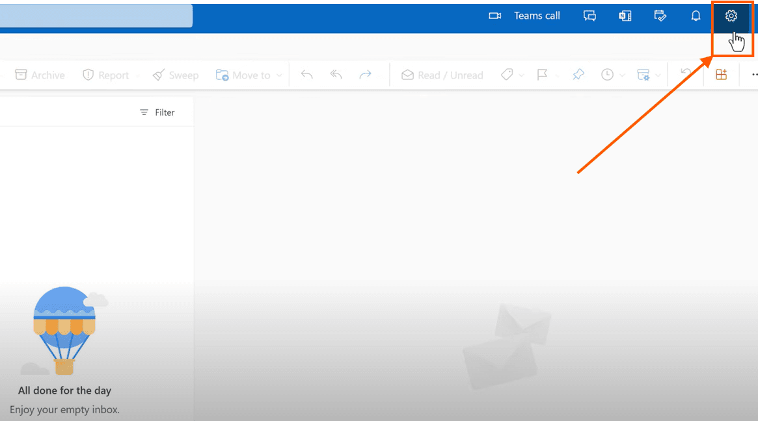Sweep emails from this sender

176,74
